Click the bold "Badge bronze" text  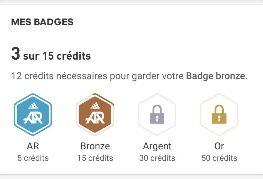point(215,76)
